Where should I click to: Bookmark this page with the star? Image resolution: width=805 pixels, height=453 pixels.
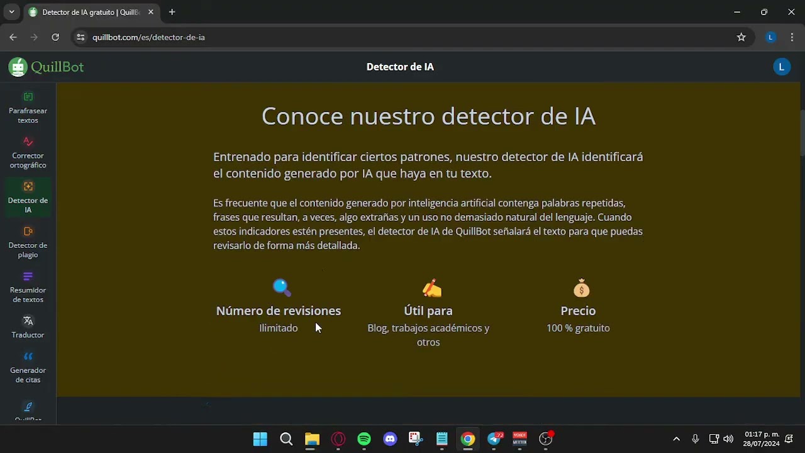tap(741, 37)
